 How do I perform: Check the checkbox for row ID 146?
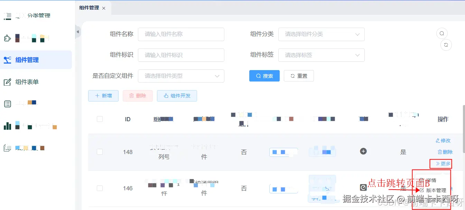pos(100,188)
